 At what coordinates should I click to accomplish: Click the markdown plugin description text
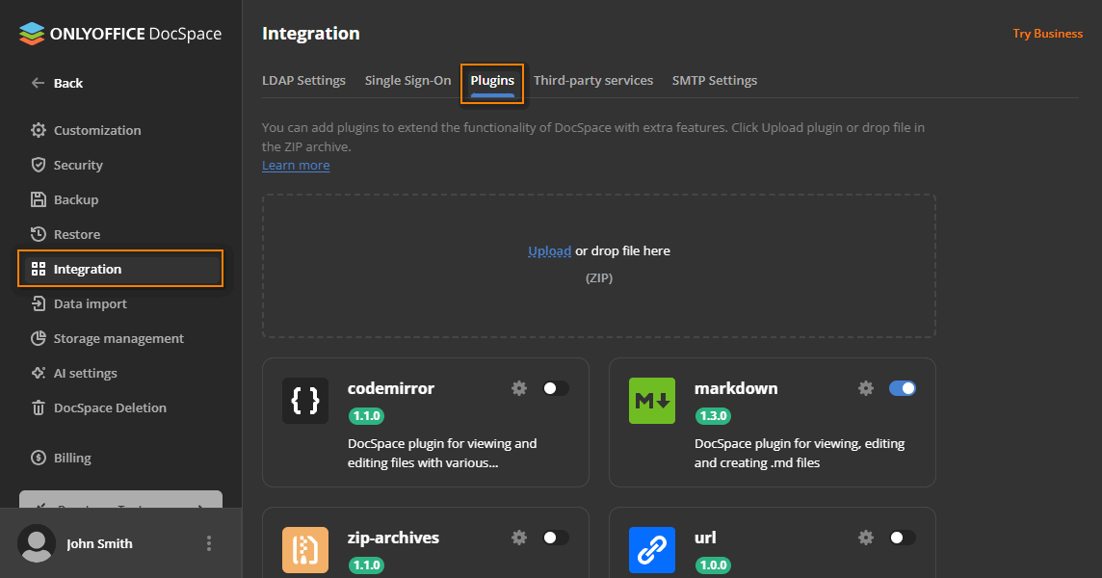click(x=800, y=453)
